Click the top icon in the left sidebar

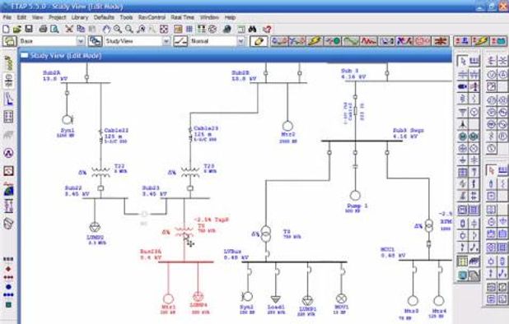(x=9, y=63)
